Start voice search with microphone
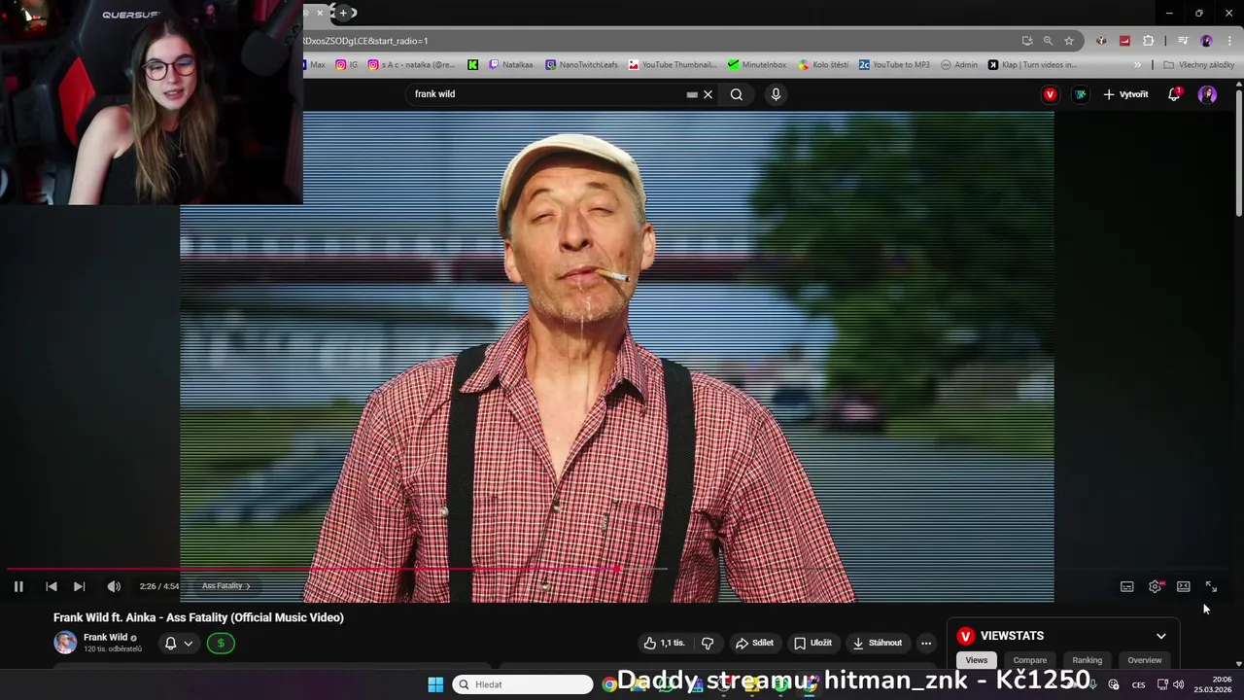The height and width of the screenshot is (700, 1244). click(776, 94)
